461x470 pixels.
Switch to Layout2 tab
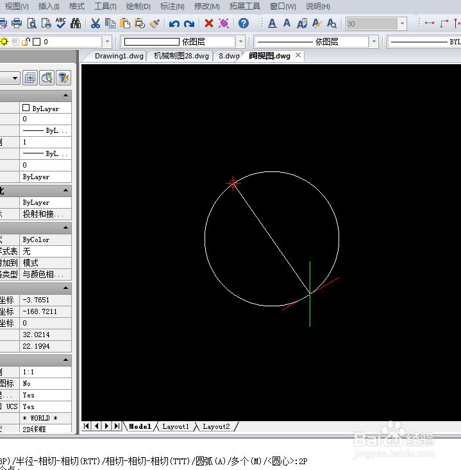pyautogui.click(x=216, y=426)
